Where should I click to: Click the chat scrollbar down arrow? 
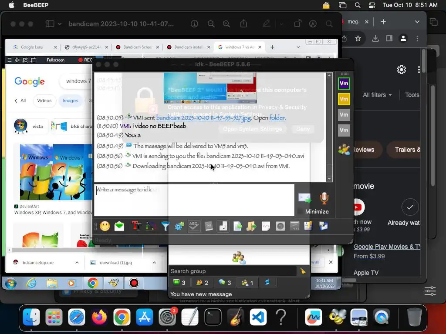[x=329, y=179]
